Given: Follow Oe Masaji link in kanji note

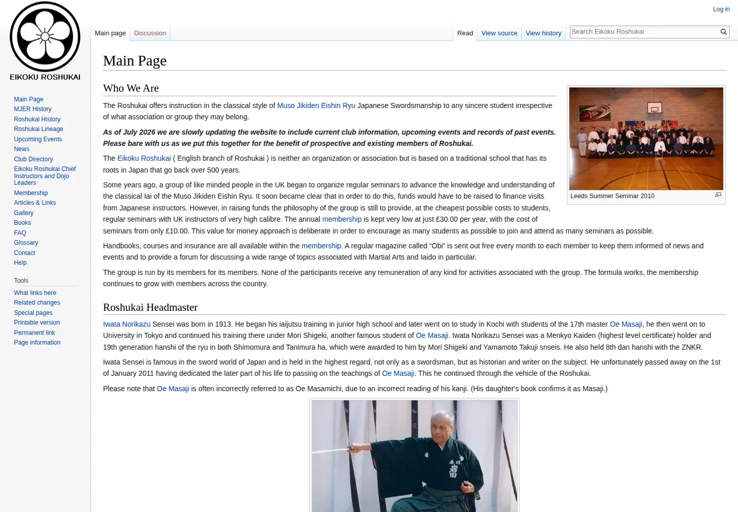Looking at the screenshot, I should pos(173,389).
